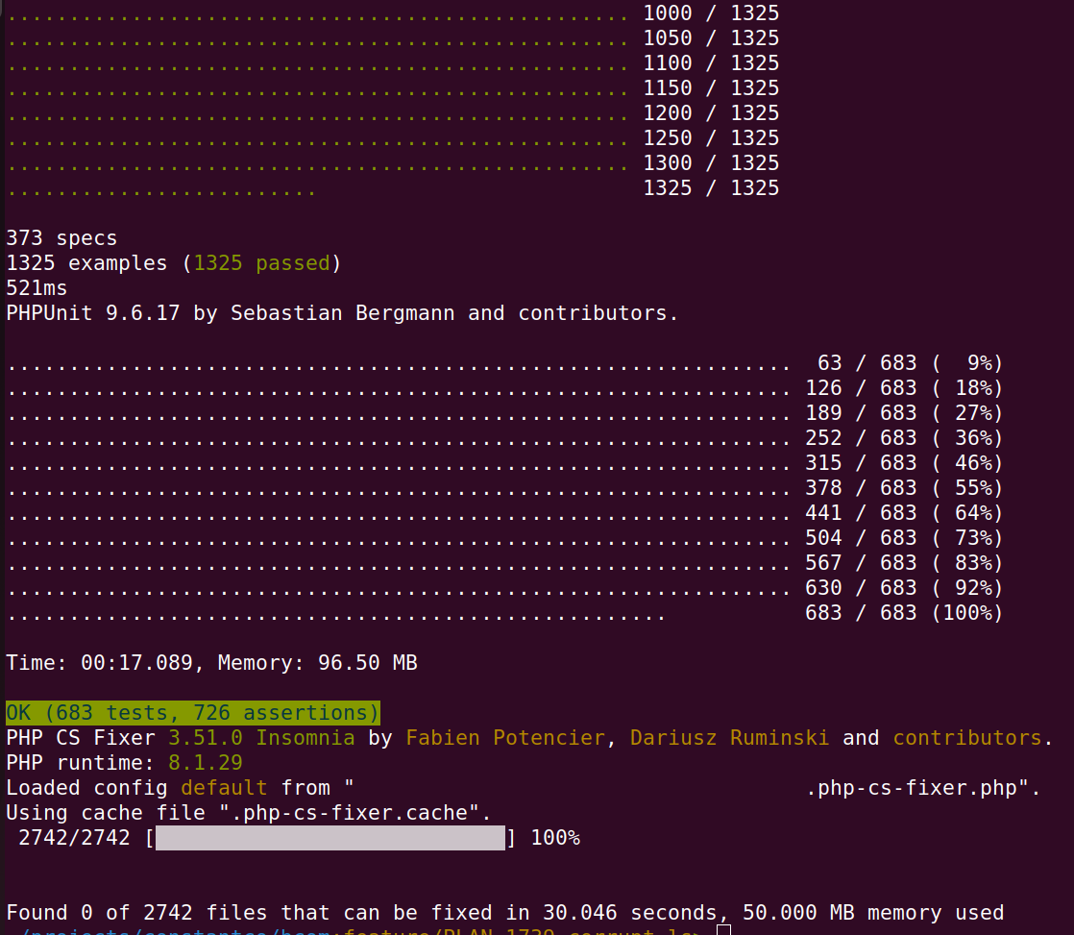Click the '50.000 MB memory used' text
Image resolution: width=1074 pixels, height=935 pixels.
click(873, 913)
